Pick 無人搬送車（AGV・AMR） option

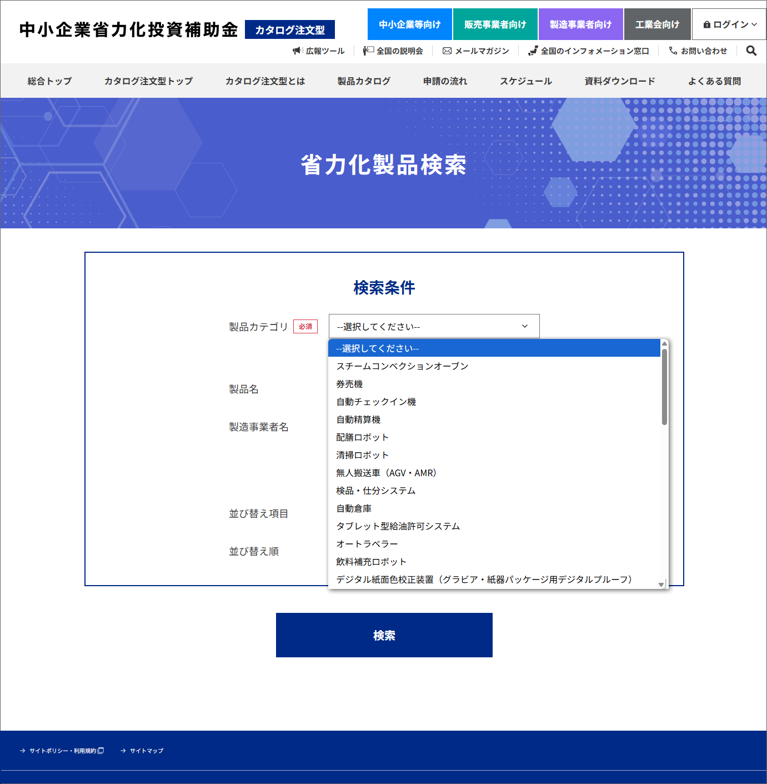coord(494,473)
